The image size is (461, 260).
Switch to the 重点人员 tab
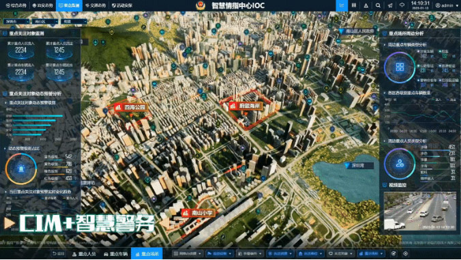(x=84, y=254)
